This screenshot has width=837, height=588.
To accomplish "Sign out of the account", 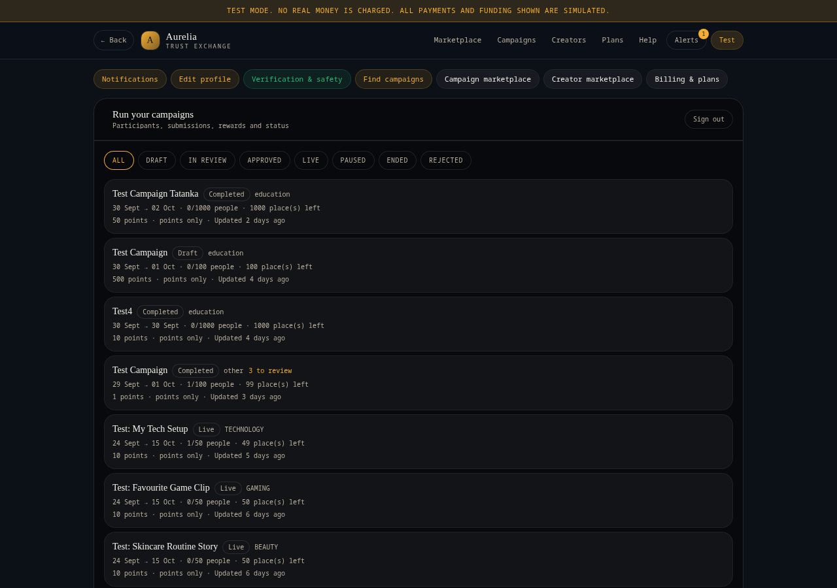I will point(709,120).
